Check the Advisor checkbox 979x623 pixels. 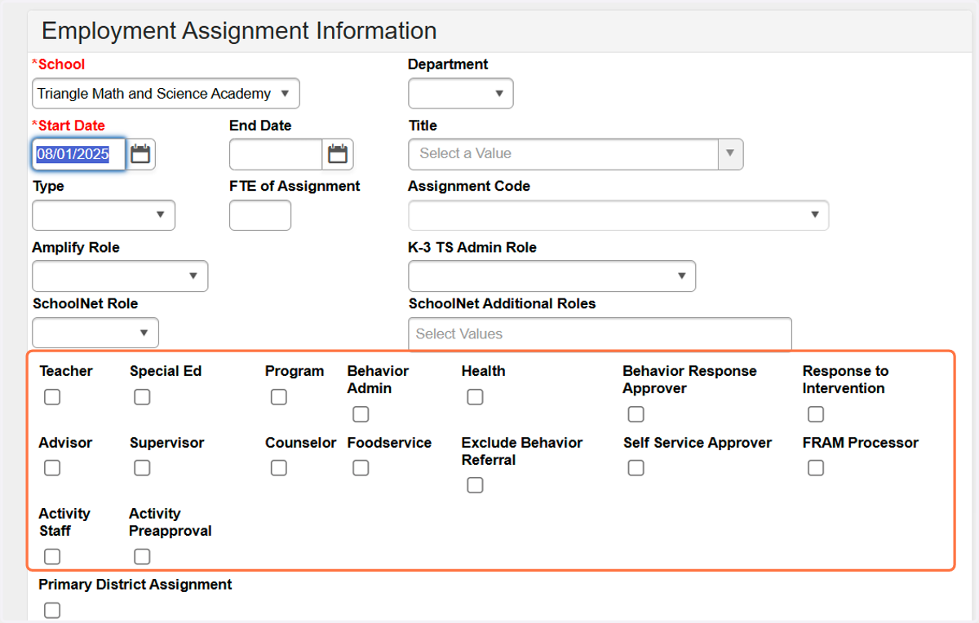(52, 468)
